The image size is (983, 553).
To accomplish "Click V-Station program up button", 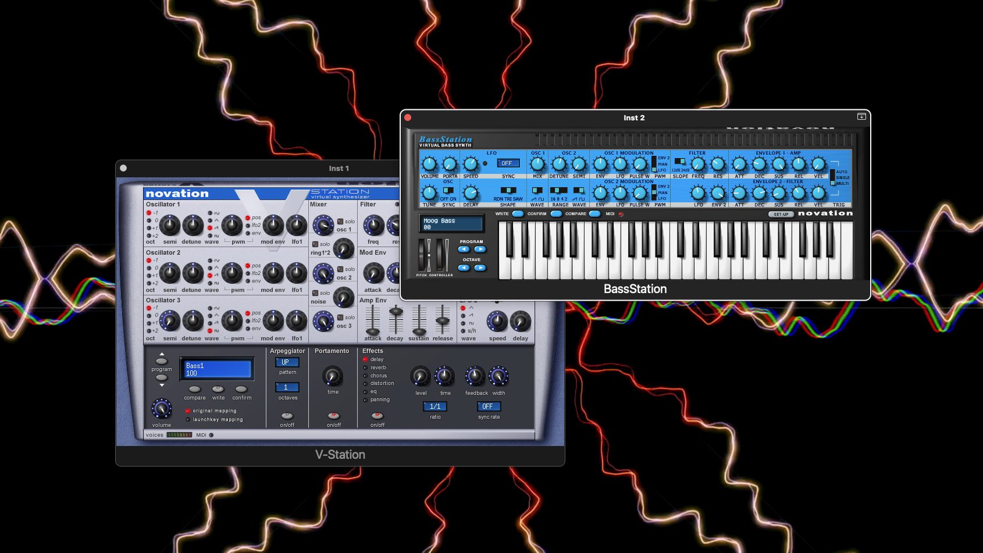I will click(162, 361).
